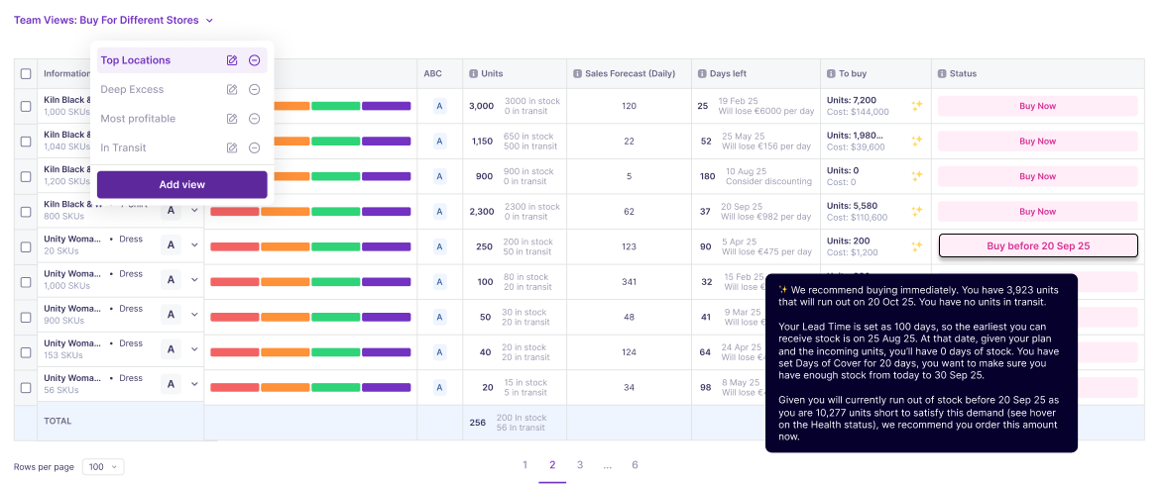The height and width of the screenshot is (484, 1164).
Task: Click Buy Now for the 2,300 units row
Action: 1037,211
